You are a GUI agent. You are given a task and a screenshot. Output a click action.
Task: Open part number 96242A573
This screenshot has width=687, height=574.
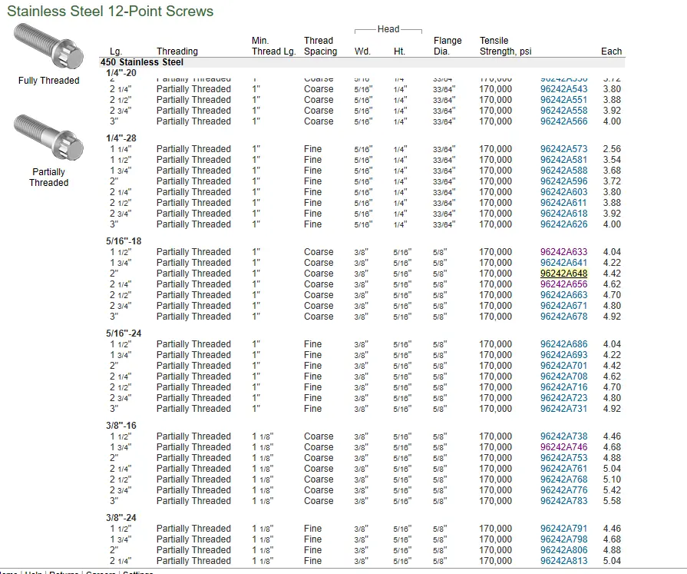[563, 149]
